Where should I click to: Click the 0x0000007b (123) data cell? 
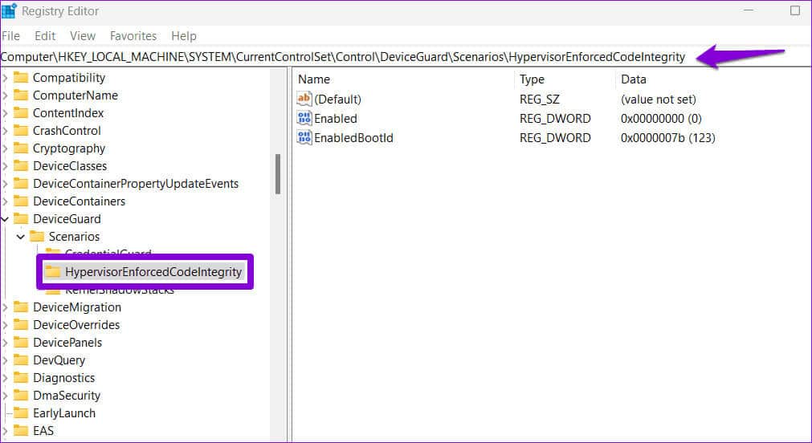667,138
